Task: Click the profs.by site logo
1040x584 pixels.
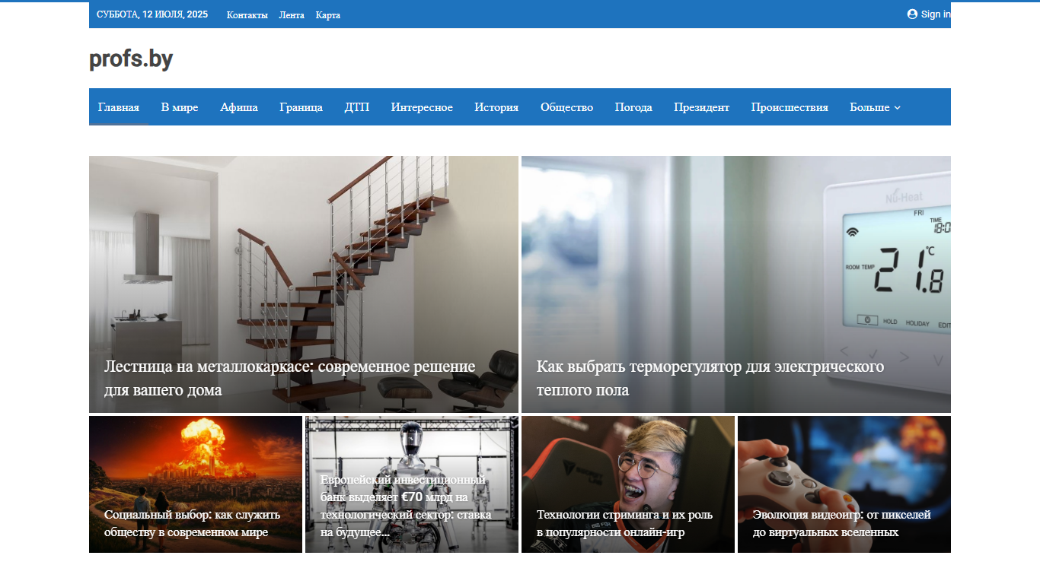Action: (131, 59)
